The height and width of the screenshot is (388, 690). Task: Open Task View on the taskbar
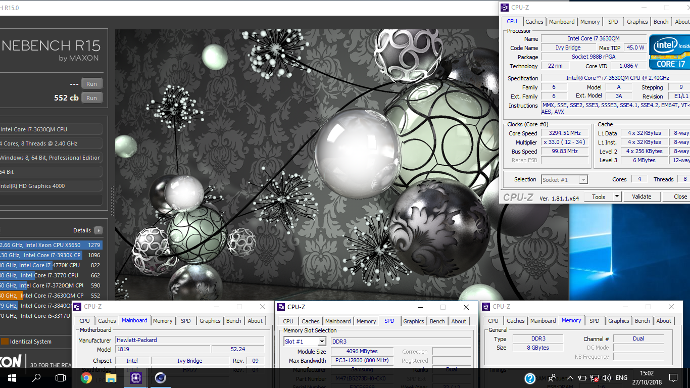61,378
